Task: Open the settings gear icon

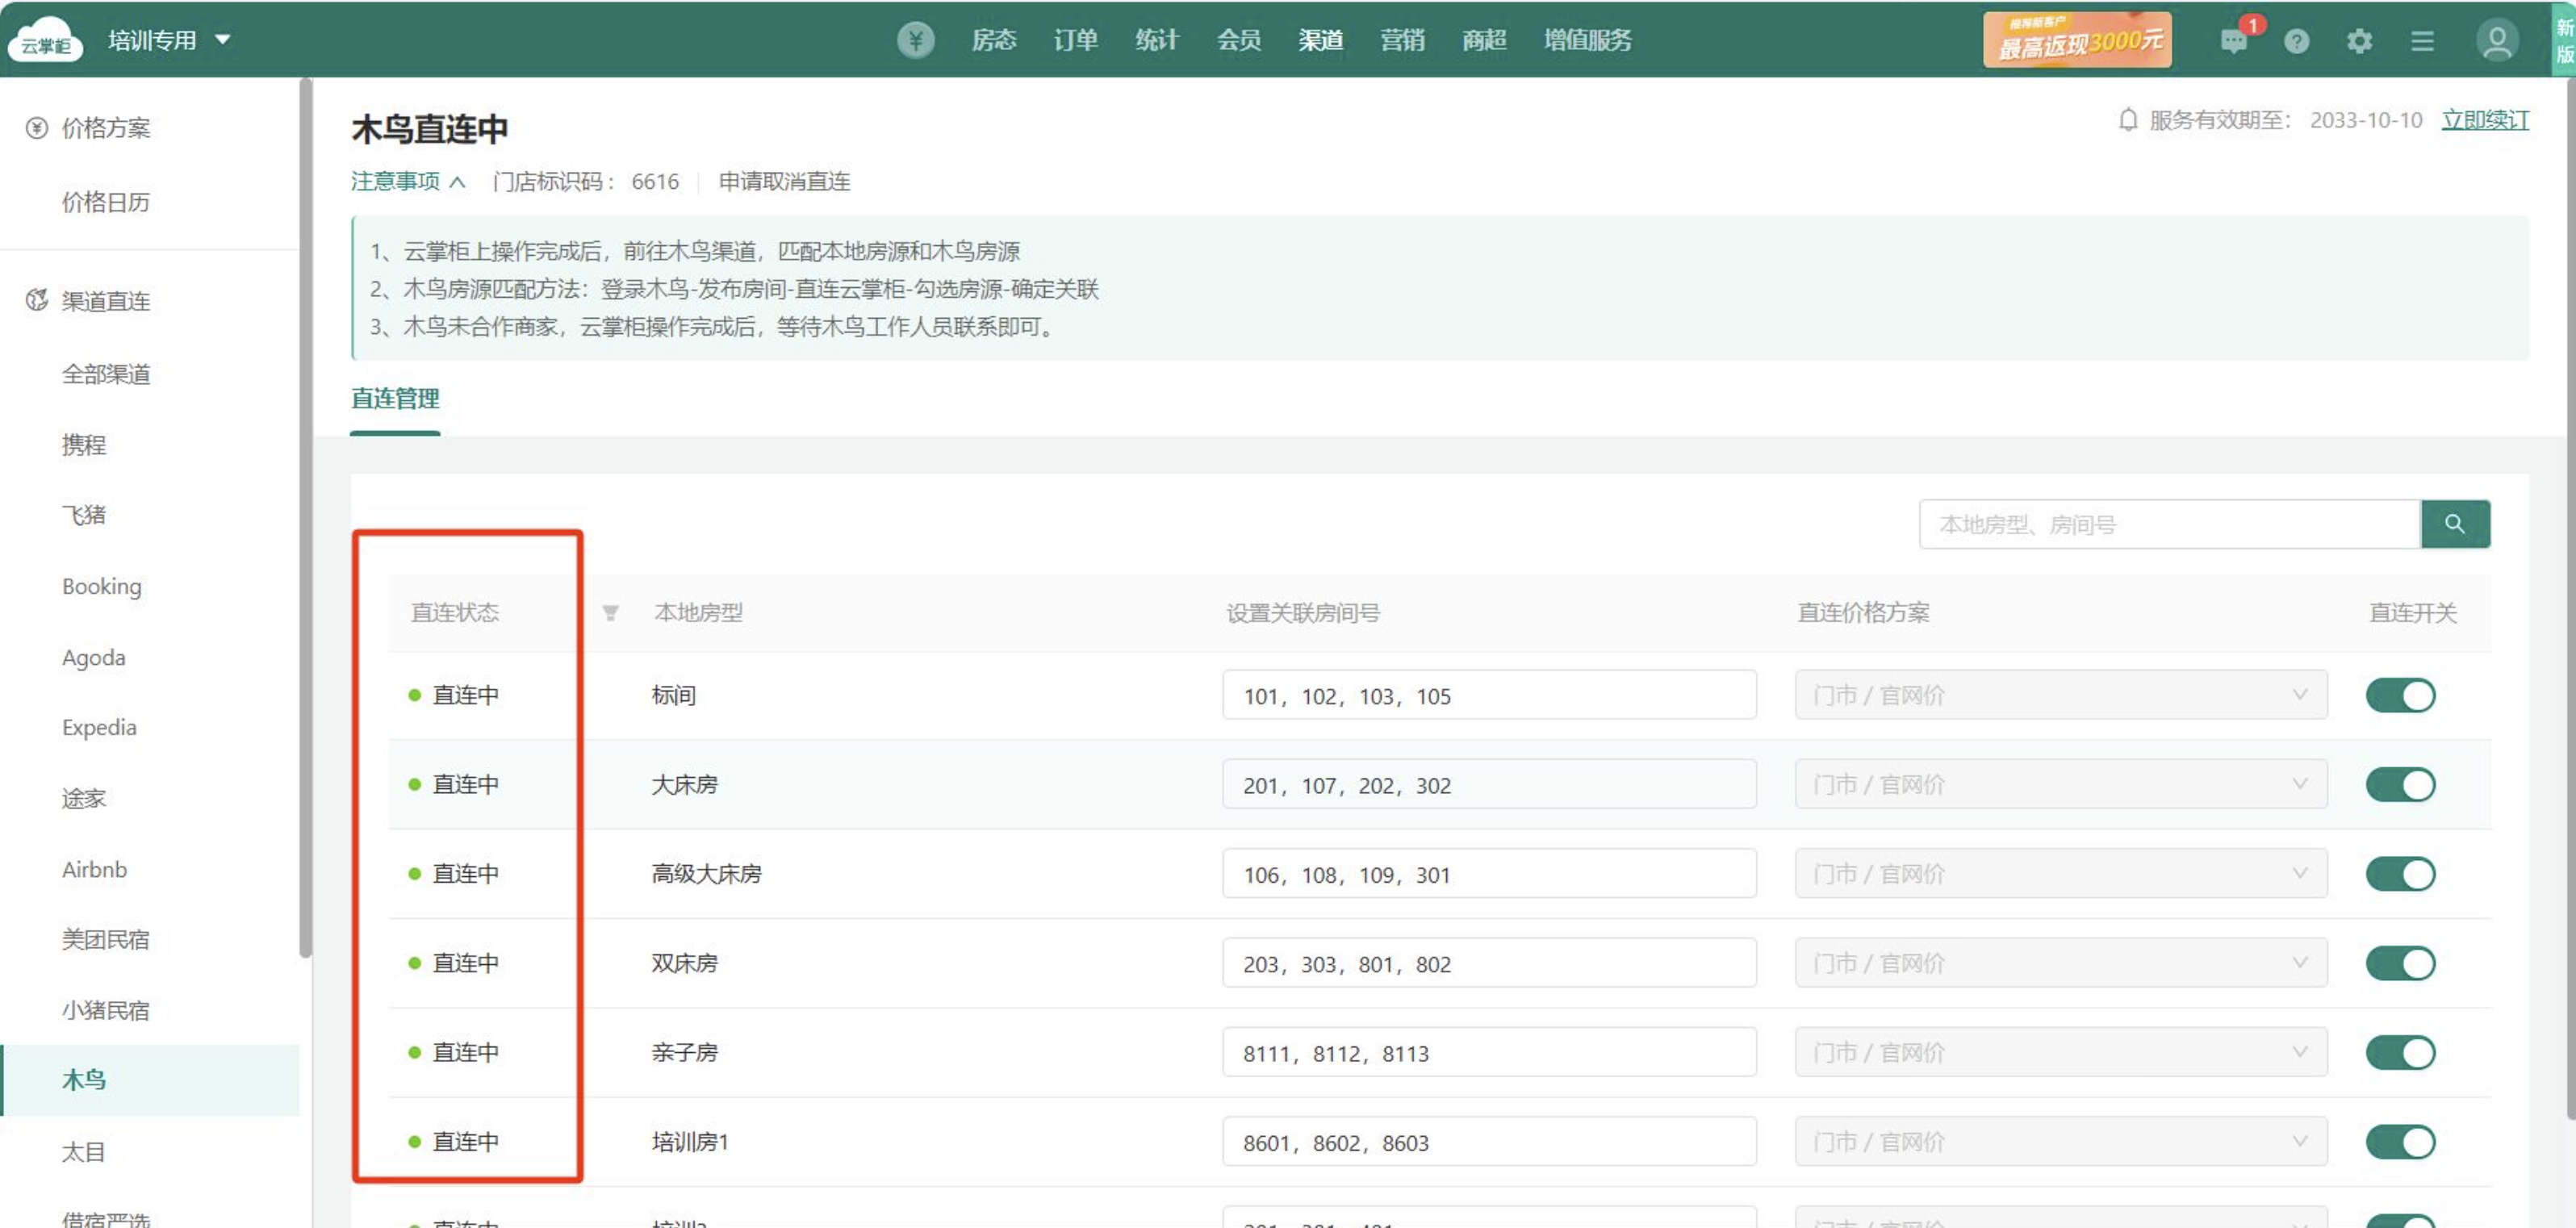Action: pos(2359,41)
